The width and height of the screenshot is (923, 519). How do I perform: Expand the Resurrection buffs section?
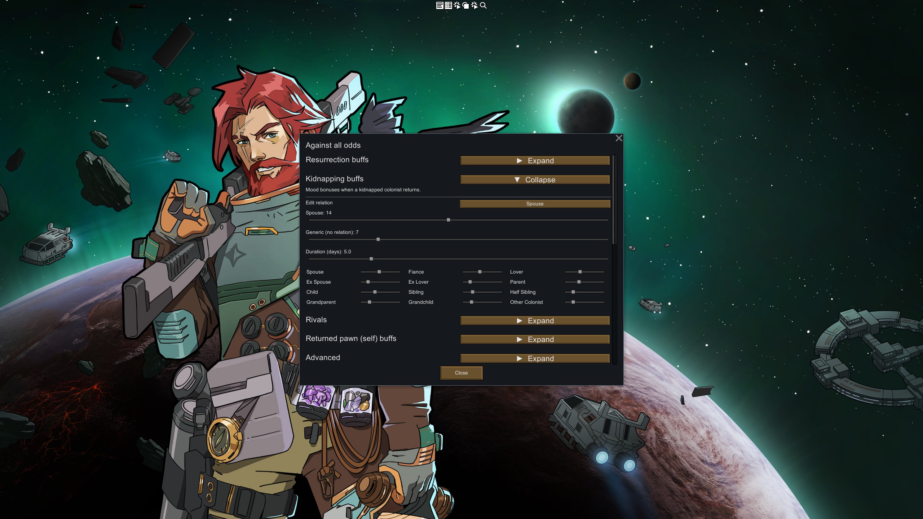tap(535, 161)
